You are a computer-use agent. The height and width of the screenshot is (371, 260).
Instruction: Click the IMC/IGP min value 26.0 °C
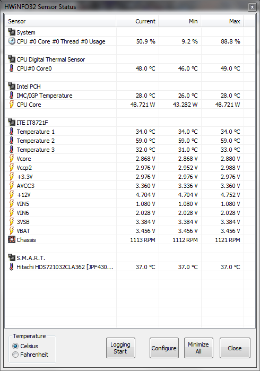[188, 96]
